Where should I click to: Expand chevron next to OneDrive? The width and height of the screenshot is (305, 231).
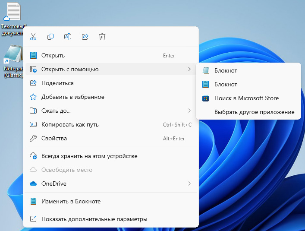coord(189,184)
